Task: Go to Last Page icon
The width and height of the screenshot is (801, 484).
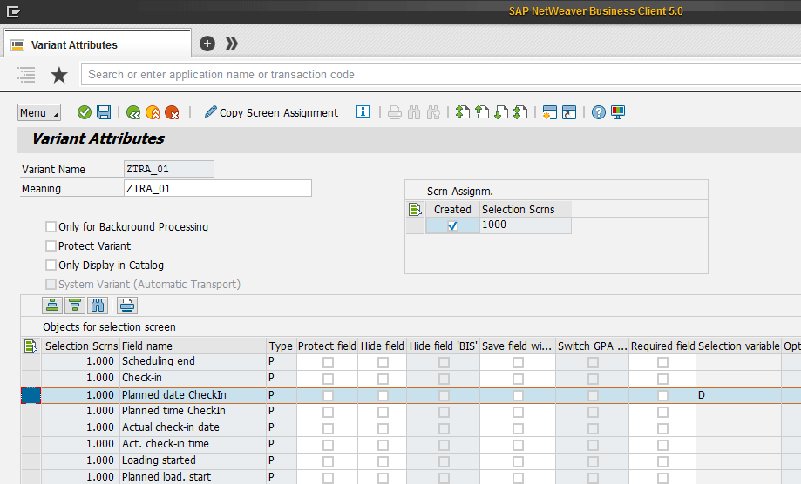Action: point(520,112)
